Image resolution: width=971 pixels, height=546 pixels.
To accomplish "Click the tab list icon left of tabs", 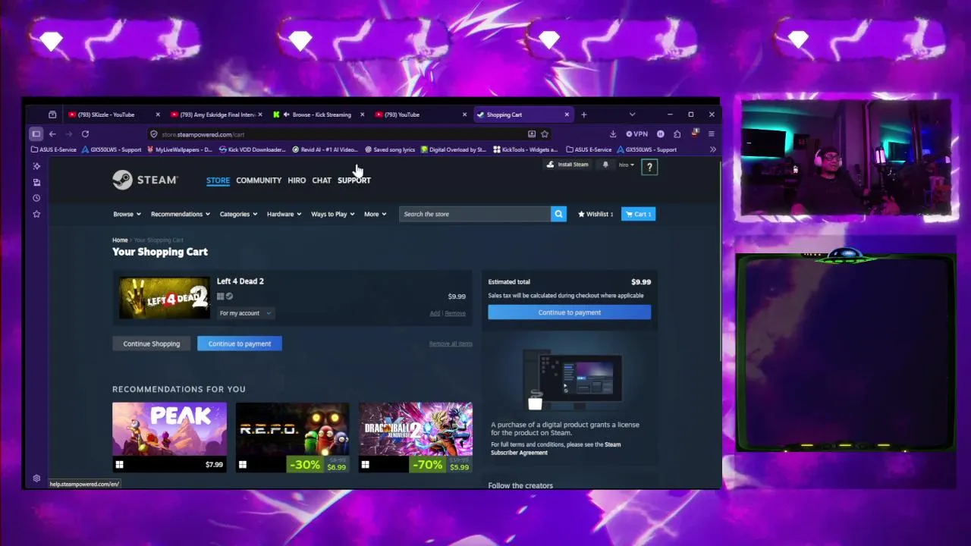I will (52, 115).
